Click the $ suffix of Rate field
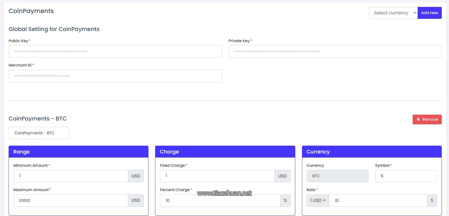449x216 pixels. [432, 200]
